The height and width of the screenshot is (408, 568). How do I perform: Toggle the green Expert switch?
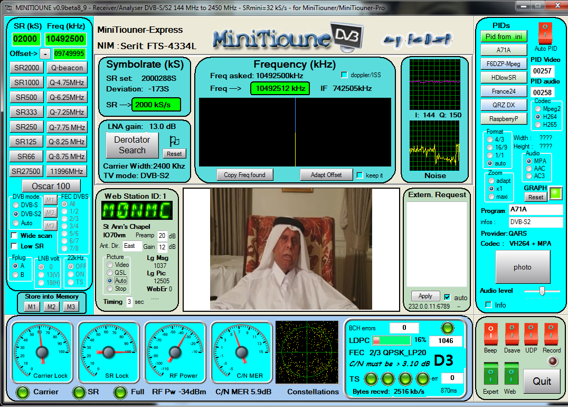pyautogui.click(x=490, y=374)
